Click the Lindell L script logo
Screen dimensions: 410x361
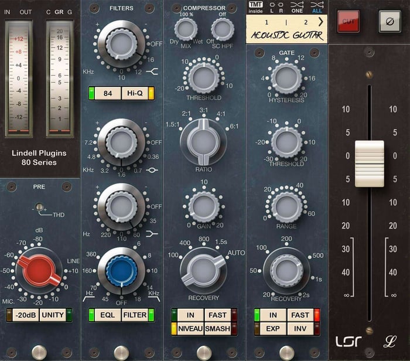point(390,342)
